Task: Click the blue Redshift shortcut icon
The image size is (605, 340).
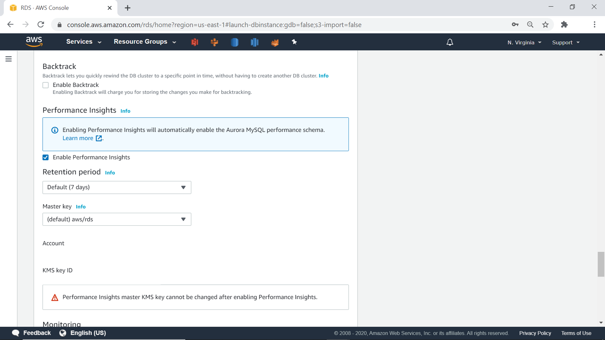Action: (254, 42)
